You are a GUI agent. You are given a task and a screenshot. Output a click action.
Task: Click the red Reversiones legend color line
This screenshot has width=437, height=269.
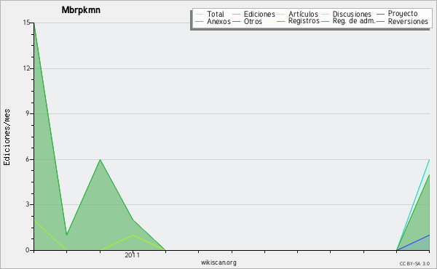380,21
